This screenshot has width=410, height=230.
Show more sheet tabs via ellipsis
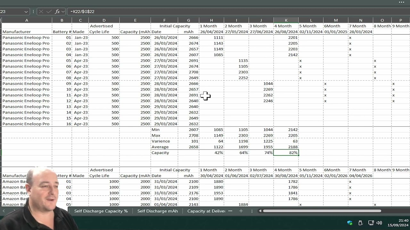tap(230, 211)
